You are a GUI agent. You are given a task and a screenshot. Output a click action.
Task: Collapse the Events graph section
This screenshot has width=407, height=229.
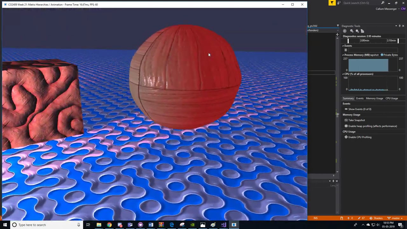tap(343, 46)
